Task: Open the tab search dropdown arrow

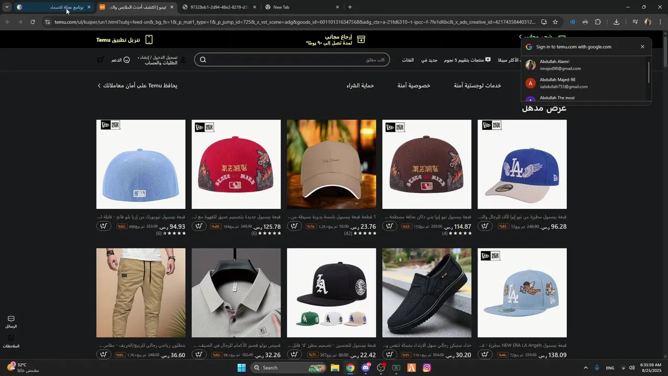Action: [x=7, y=7]
